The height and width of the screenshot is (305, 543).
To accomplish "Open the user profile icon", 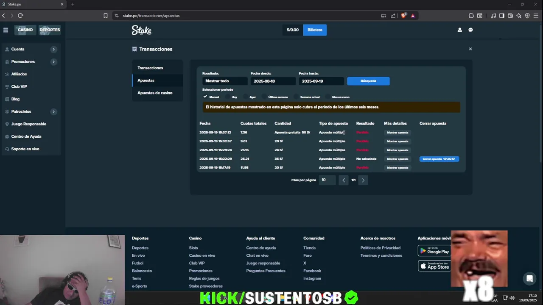I will tap(459, 30).
